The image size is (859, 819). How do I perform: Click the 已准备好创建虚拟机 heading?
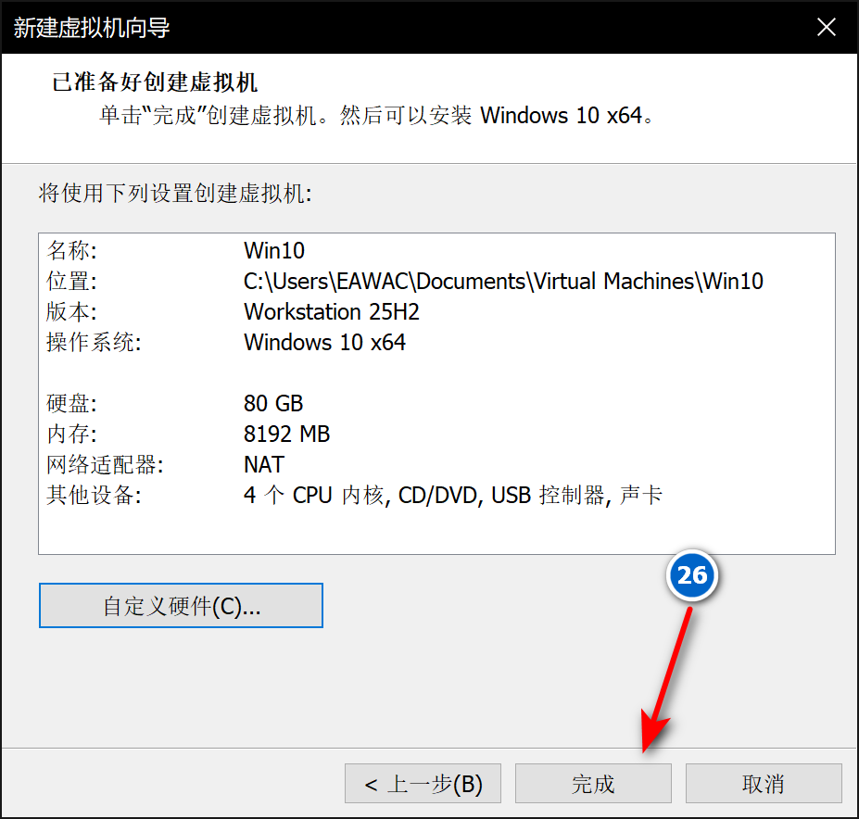coord(155,82)
